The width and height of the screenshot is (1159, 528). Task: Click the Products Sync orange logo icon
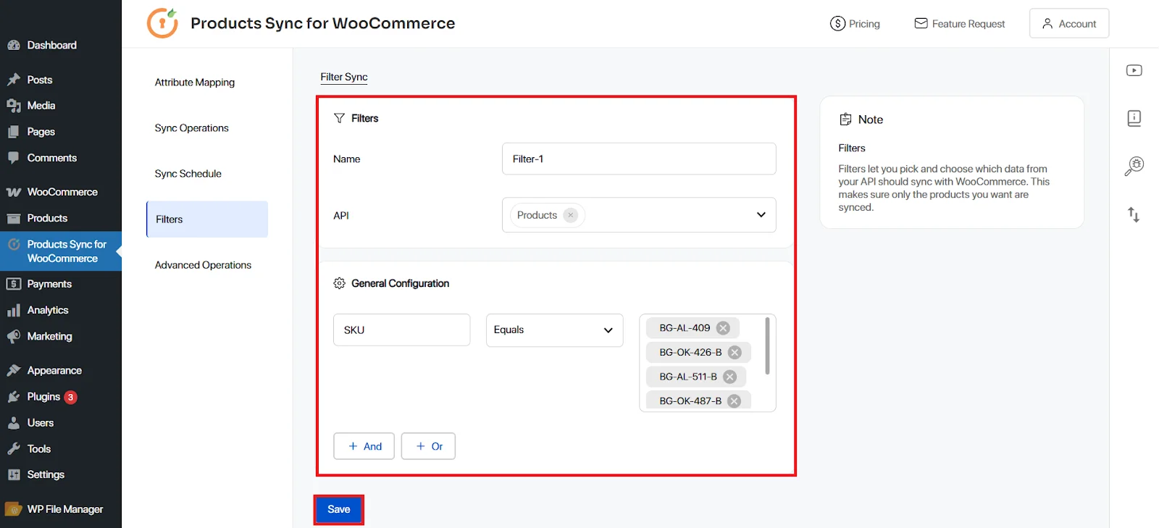coord(162,23)
